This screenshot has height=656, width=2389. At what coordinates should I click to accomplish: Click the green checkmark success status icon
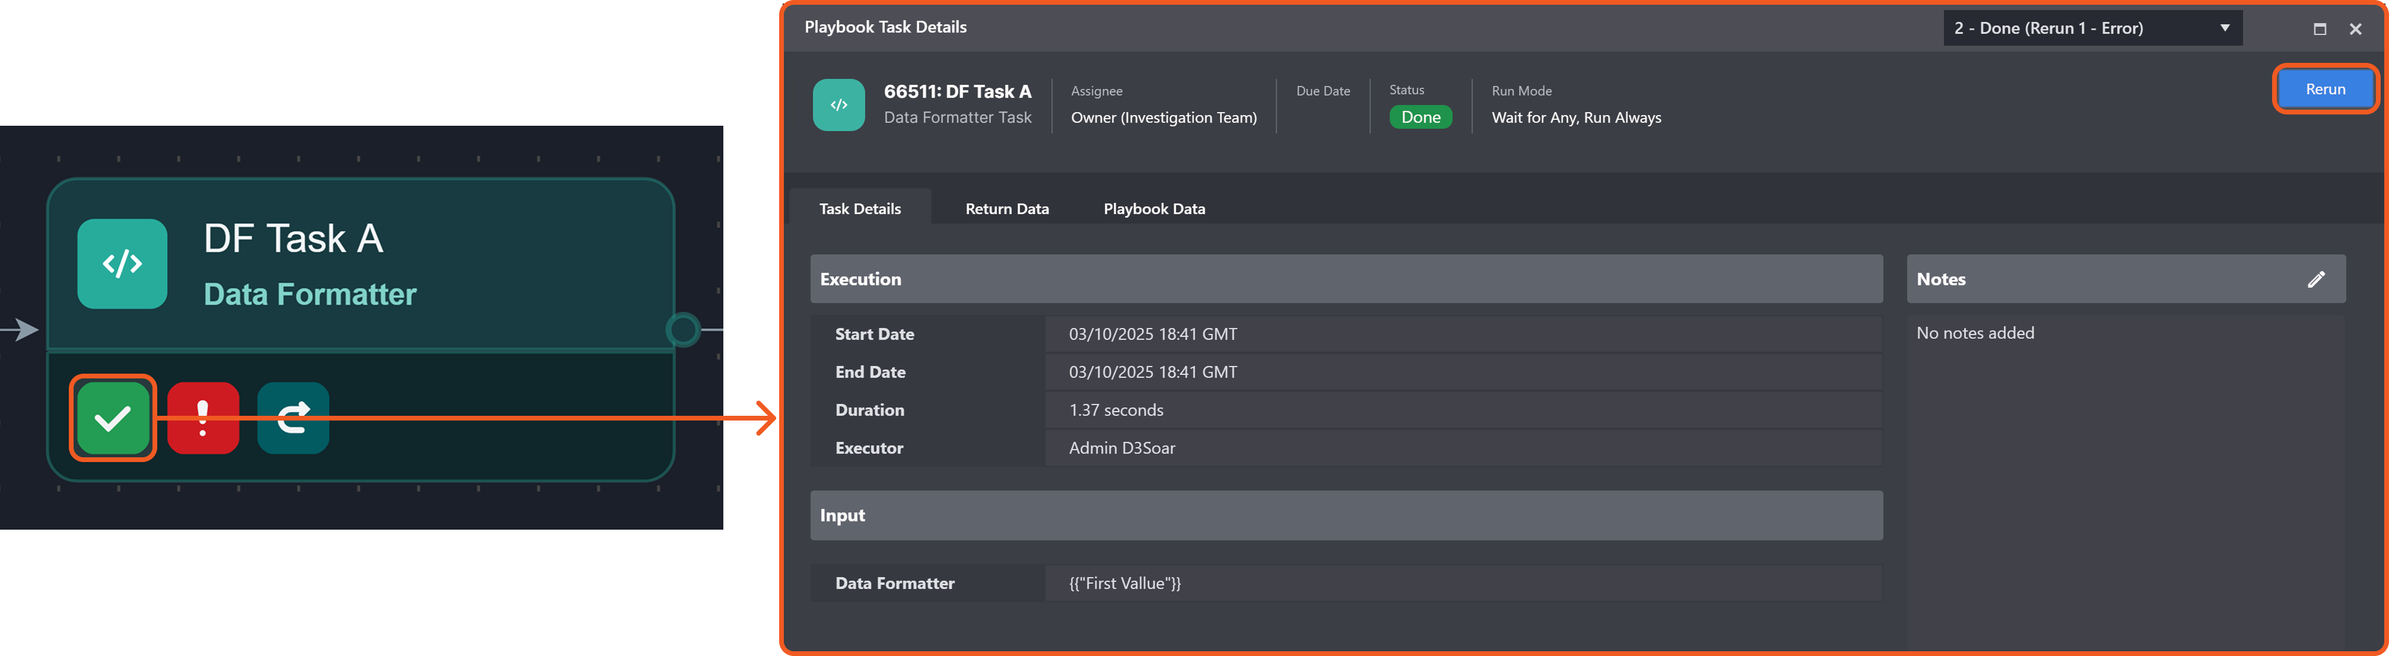point(113,419)
